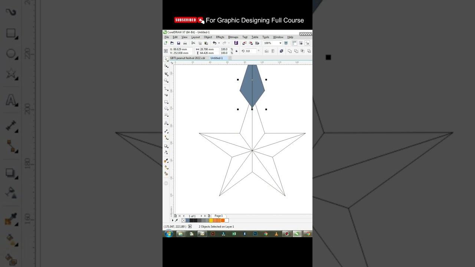Click the Cut scissors icon

(193, 43)
